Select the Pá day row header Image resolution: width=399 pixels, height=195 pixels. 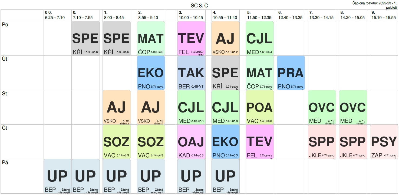[5, 162]
